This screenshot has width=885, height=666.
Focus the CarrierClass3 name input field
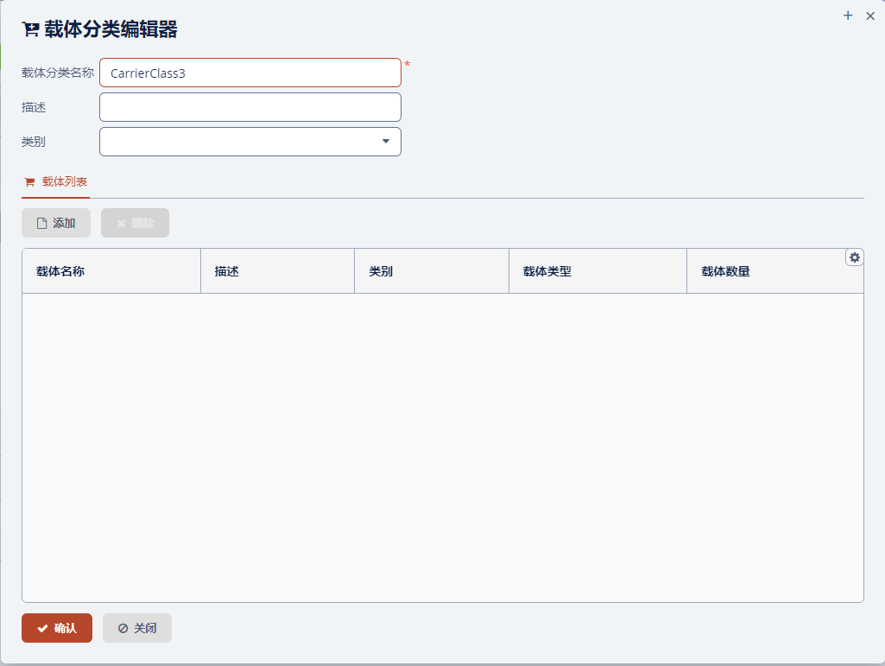click(250, 73)
